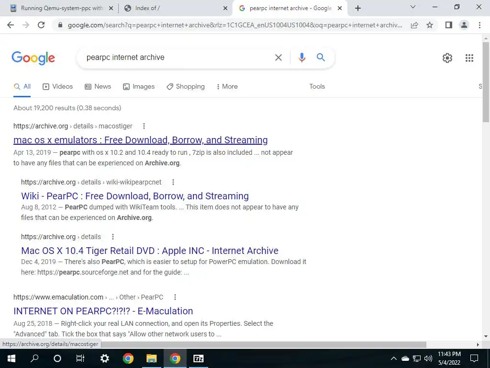Clear the search box with X
The width and height of the screenshot is (490, 368).
click(278, 57)
